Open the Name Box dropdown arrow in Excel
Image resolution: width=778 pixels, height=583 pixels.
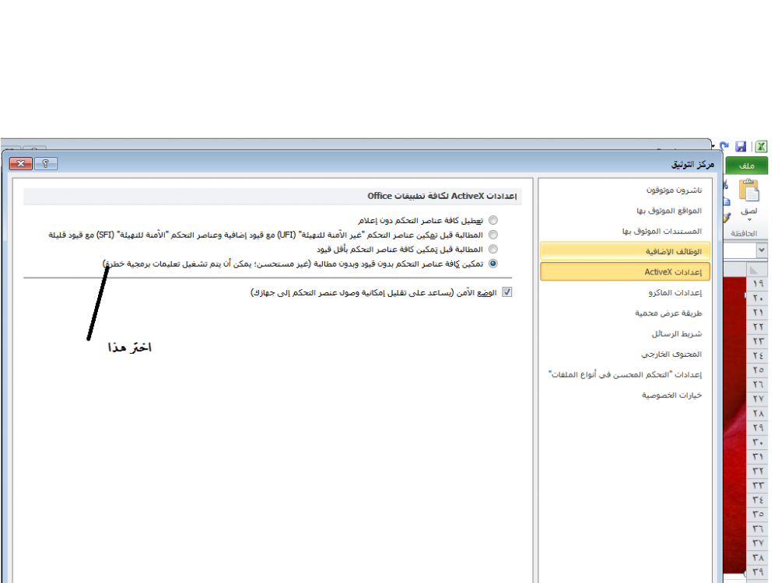point(762,250)
